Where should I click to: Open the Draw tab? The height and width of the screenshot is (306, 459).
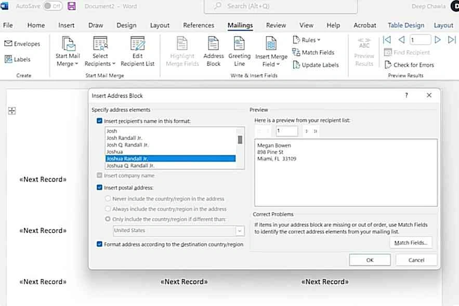(x=96, y=25)
